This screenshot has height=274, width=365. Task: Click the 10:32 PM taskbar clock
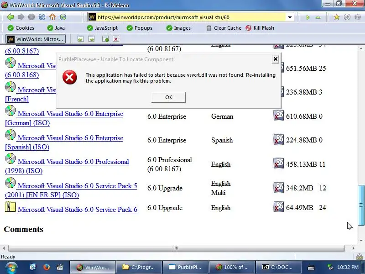pyautogui.click(x=348, y=267)
